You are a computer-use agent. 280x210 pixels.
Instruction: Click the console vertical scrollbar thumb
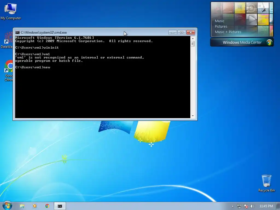pyautogui.click(x=193, y=43)
